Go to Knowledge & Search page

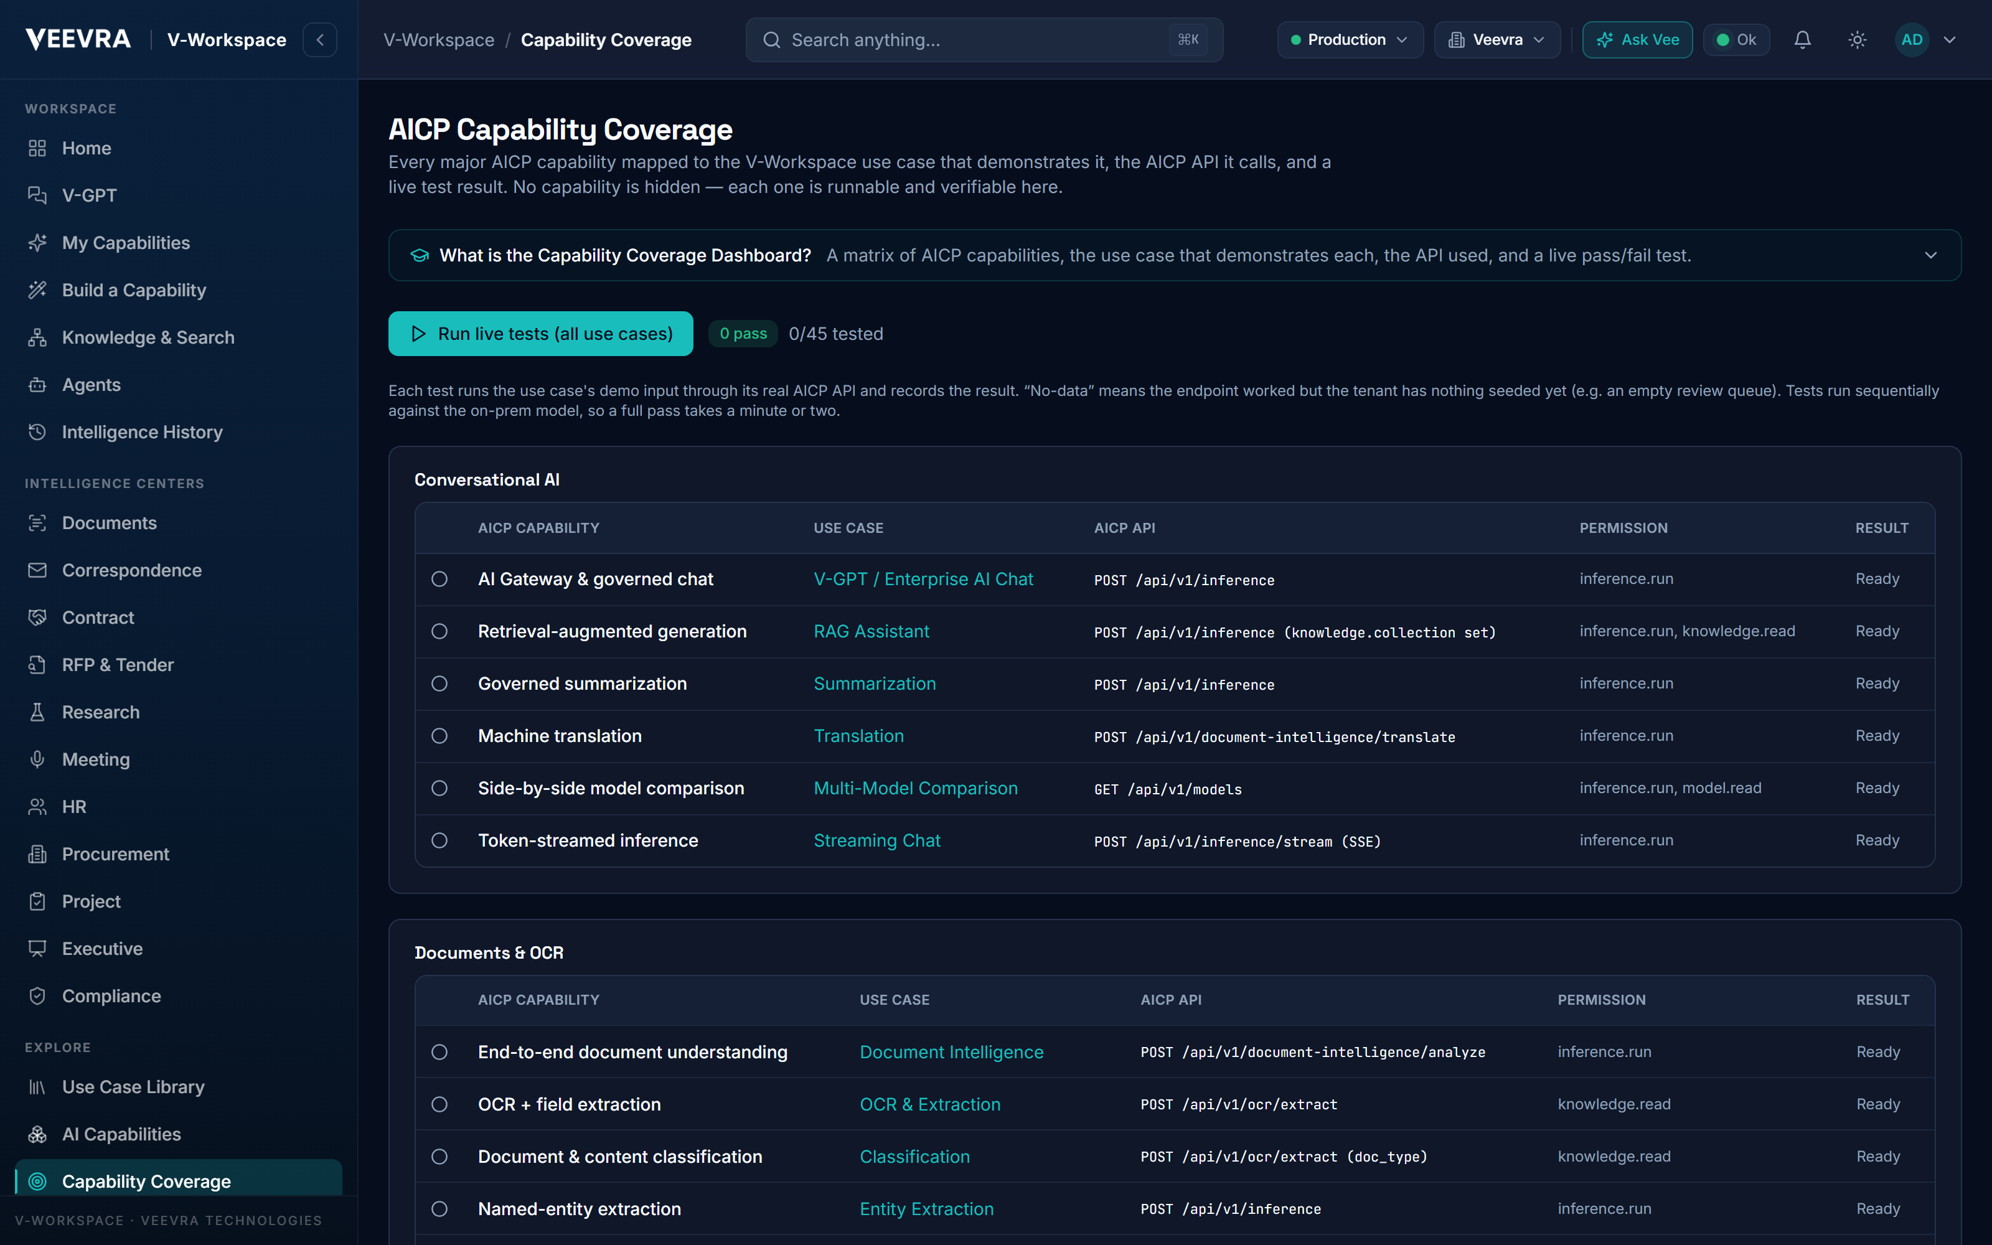tap(179, 337)
